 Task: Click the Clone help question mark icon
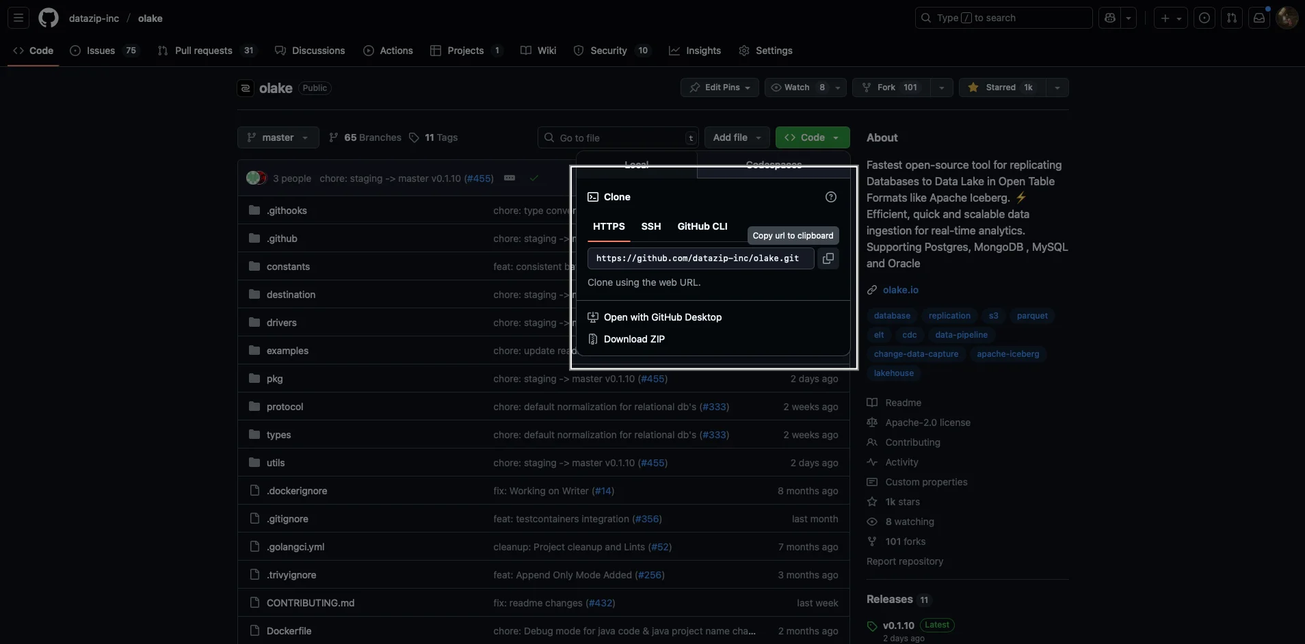(x=830, y=197)
